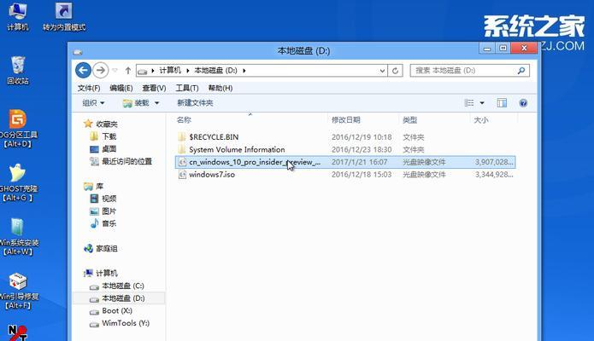Screen dimensions: 594x341
Task: Select the windows7.iso file
Action: 212,174
